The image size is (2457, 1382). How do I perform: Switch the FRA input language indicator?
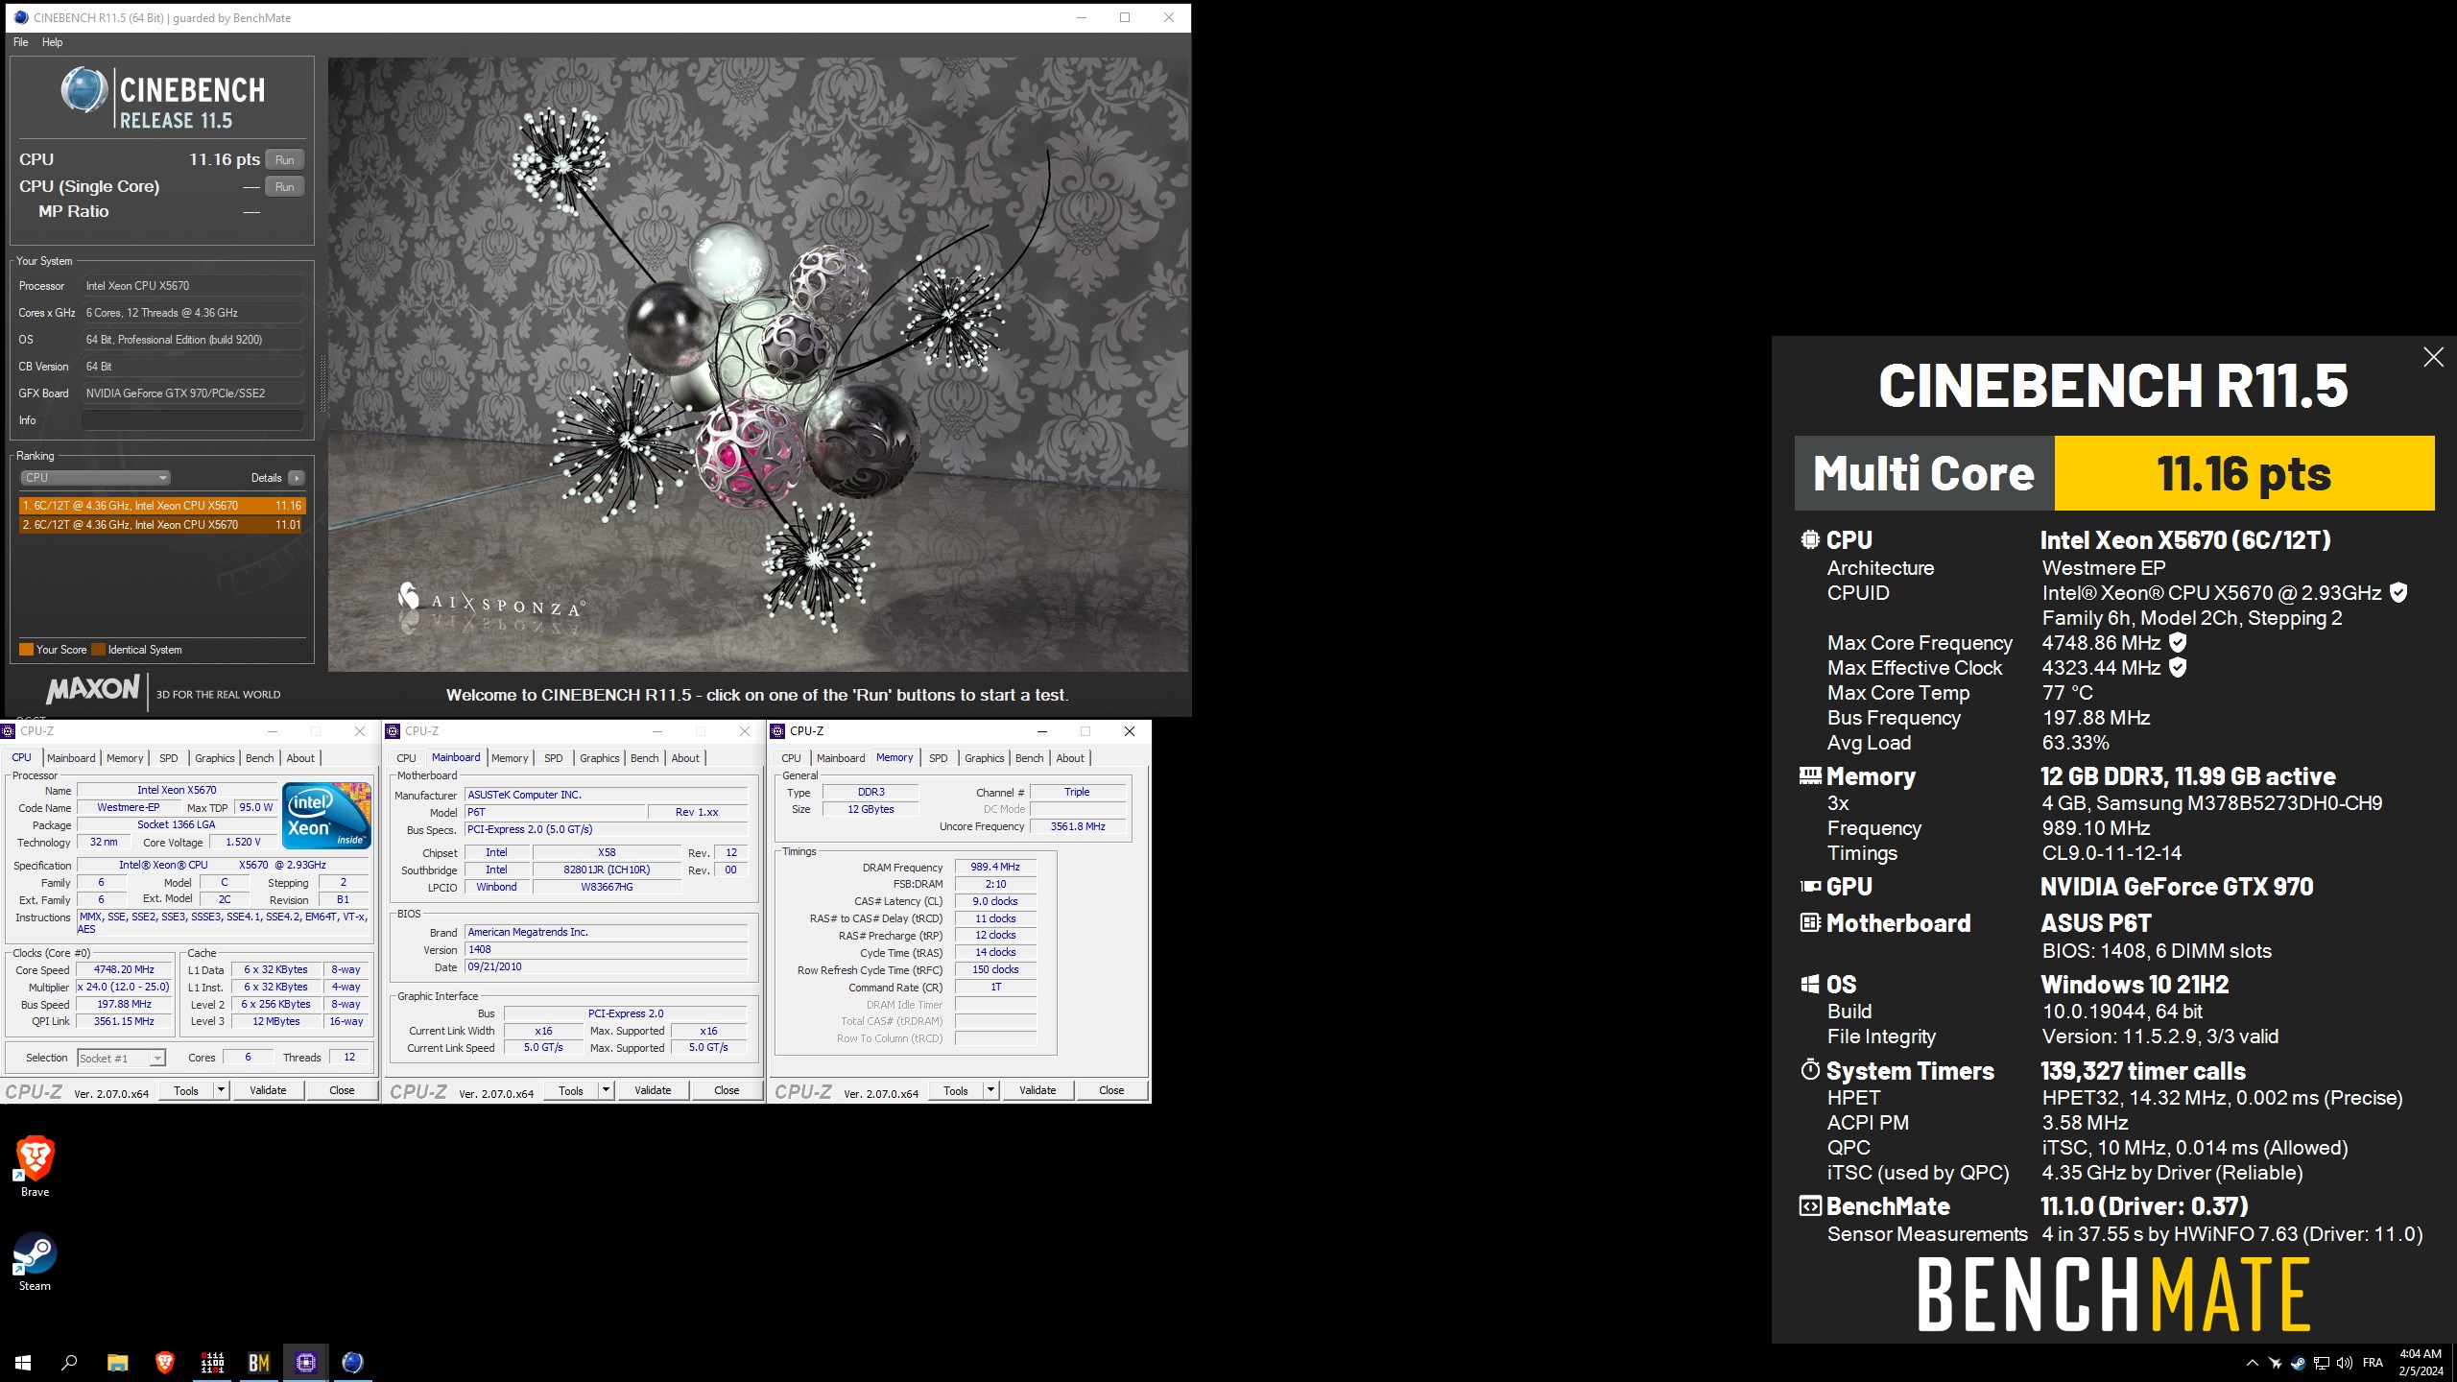[x=2373, y=1363]
